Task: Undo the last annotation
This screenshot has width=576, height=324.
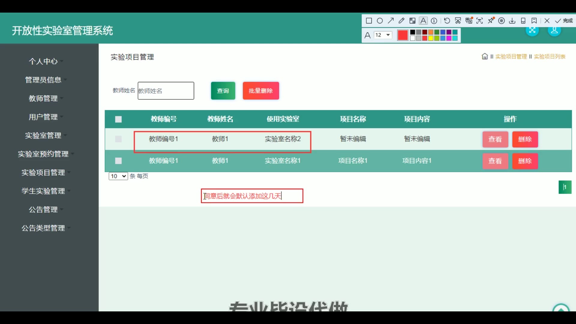Action: point(447,21)
